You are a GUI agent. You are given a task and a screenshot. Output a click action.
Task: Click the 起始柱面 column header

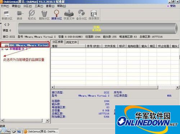click(x=133, y=46)
